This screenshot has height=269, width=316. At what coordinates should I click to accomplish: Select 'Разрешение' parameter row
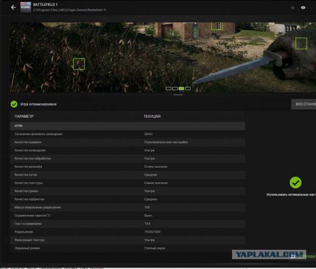[127, 232]
